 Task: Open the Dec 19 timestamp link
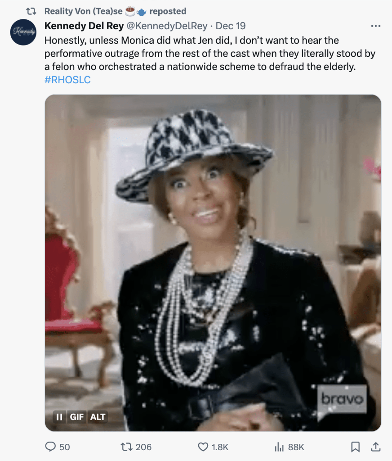(x=231, y=26)
